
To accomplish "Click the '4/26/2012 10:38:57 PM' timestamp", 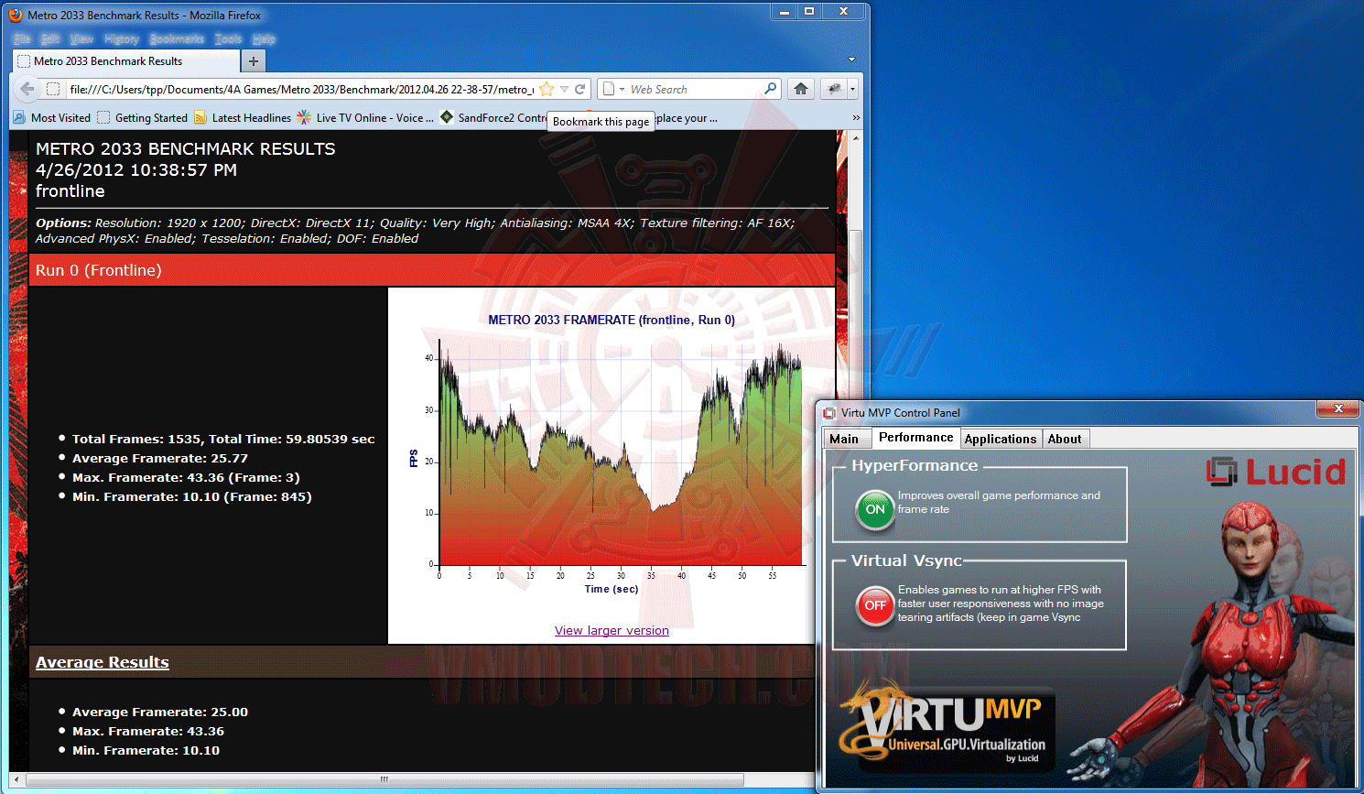I will tap(136, 169).
